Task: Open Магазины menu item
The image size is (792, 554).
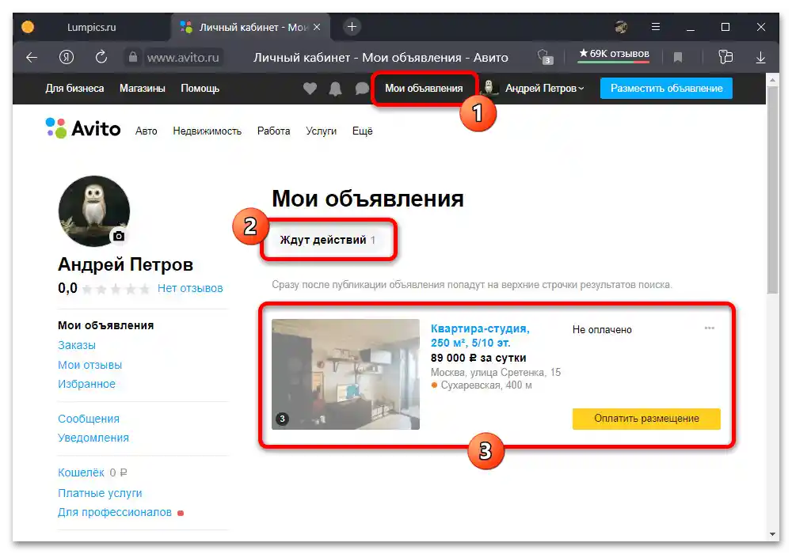Action: click(143, 89)
